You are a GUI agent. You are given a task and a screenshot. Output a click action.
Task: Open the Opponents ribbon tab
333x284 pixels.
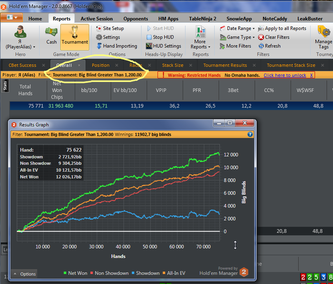click(136, 19)
